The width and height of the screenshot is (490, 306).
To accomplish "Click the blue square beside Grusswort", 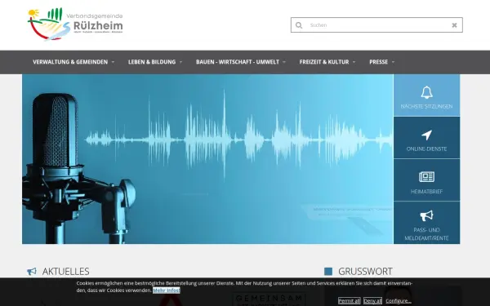I will click(x=328, y=272).
